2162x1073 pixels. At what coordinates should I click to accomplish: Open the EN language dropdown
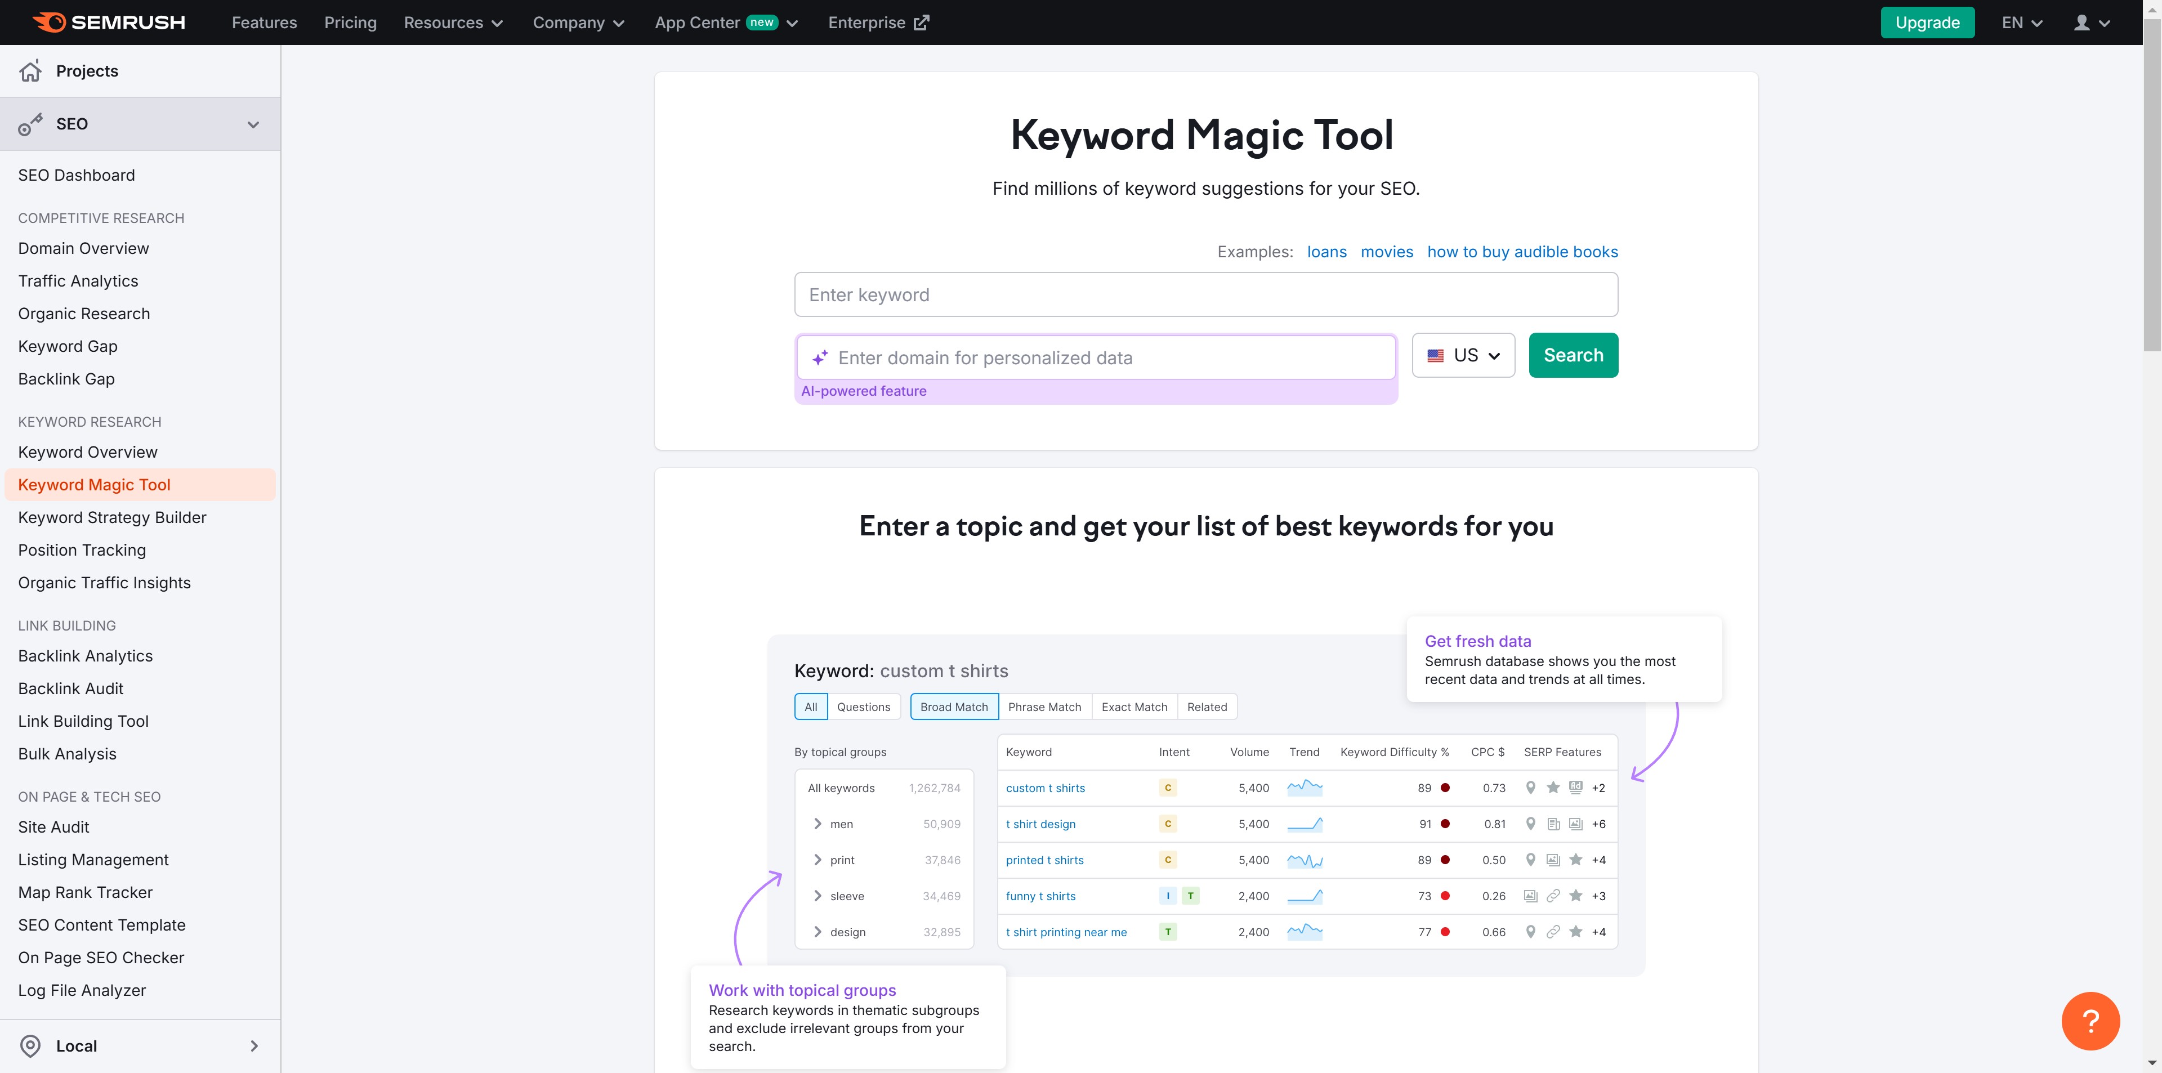click(2021, 23)
